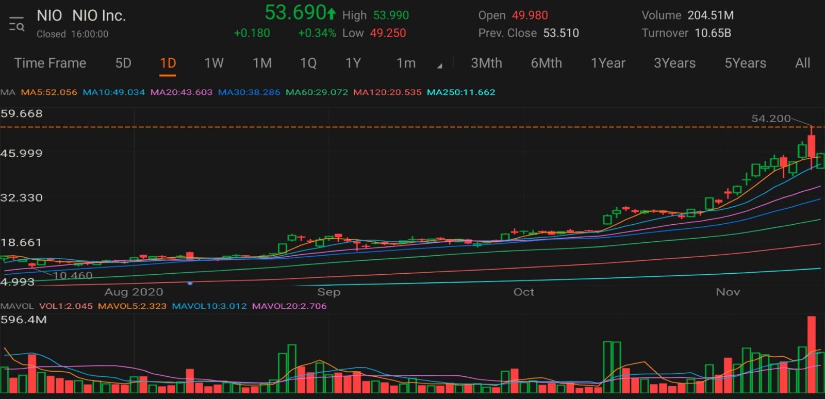Screen dimensions: 825x399
Task: Click the last price 53.690
Action: [x=296, y=12]
